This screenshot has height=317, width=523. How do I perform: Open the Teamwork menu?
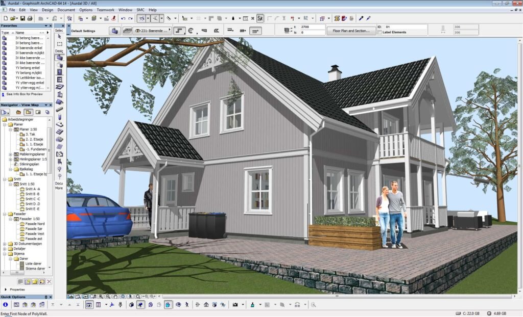[x=106, y=9]
